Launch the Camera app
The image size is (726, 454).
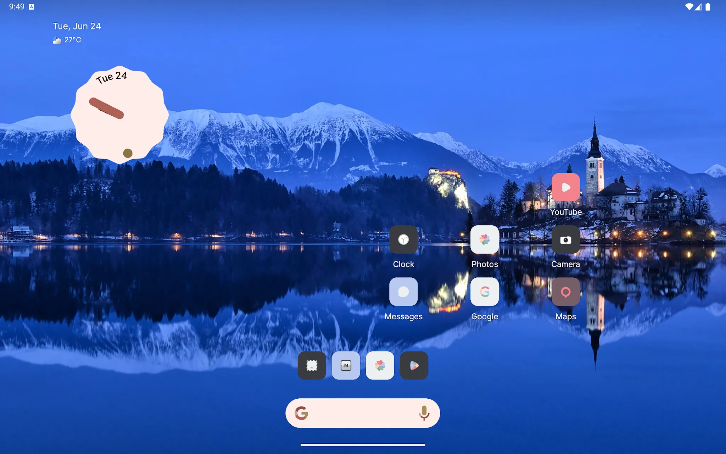[565, 240]
